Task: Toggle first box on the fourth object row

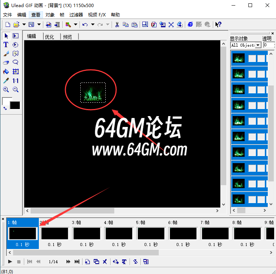Action: (252, 105)
